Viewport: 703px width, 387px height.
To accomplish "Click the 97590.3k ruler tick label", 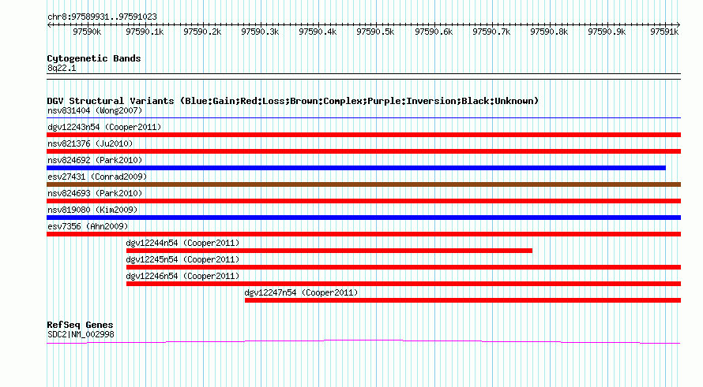I will (260, 32).
